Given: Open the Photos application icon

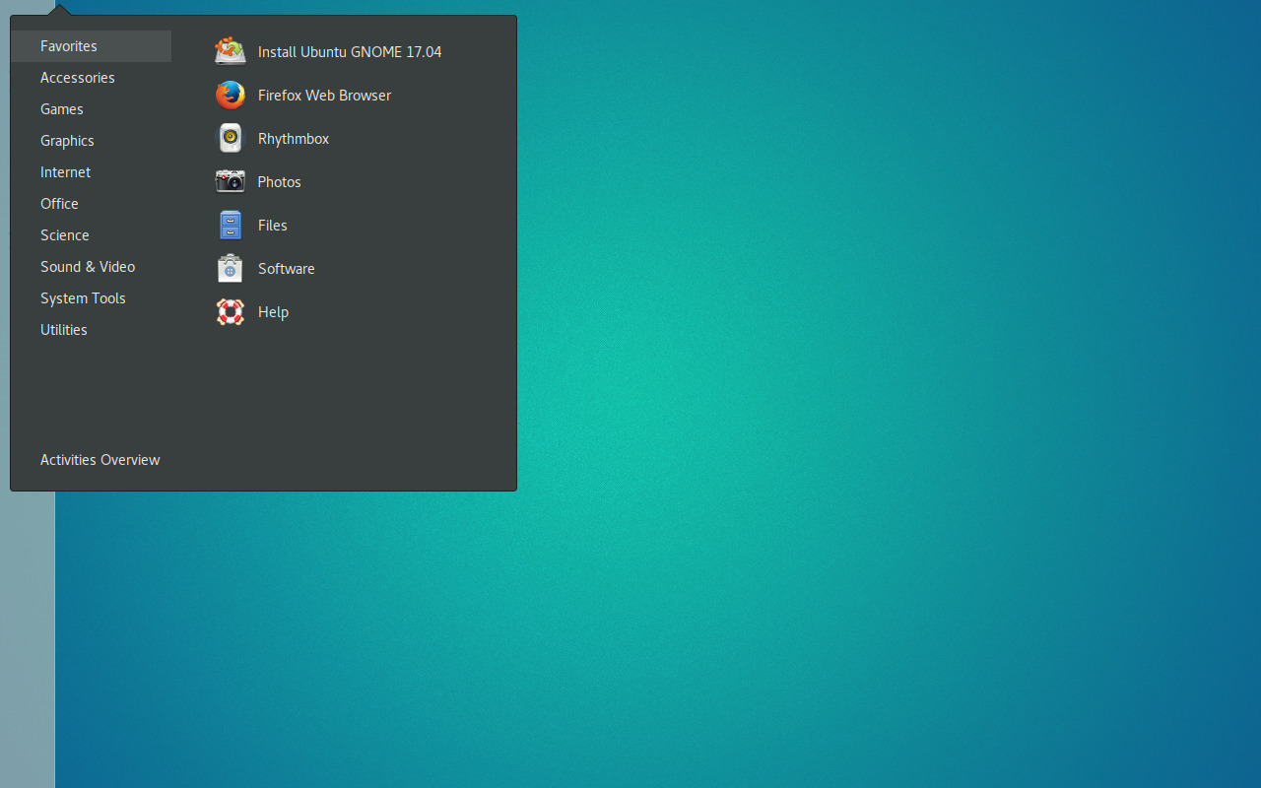Looking at the screenshot, I should 230,181.
